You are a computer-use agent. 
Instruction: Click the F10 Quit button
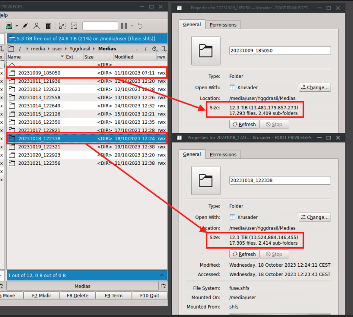pyautogui.click(x=150, y=295)
